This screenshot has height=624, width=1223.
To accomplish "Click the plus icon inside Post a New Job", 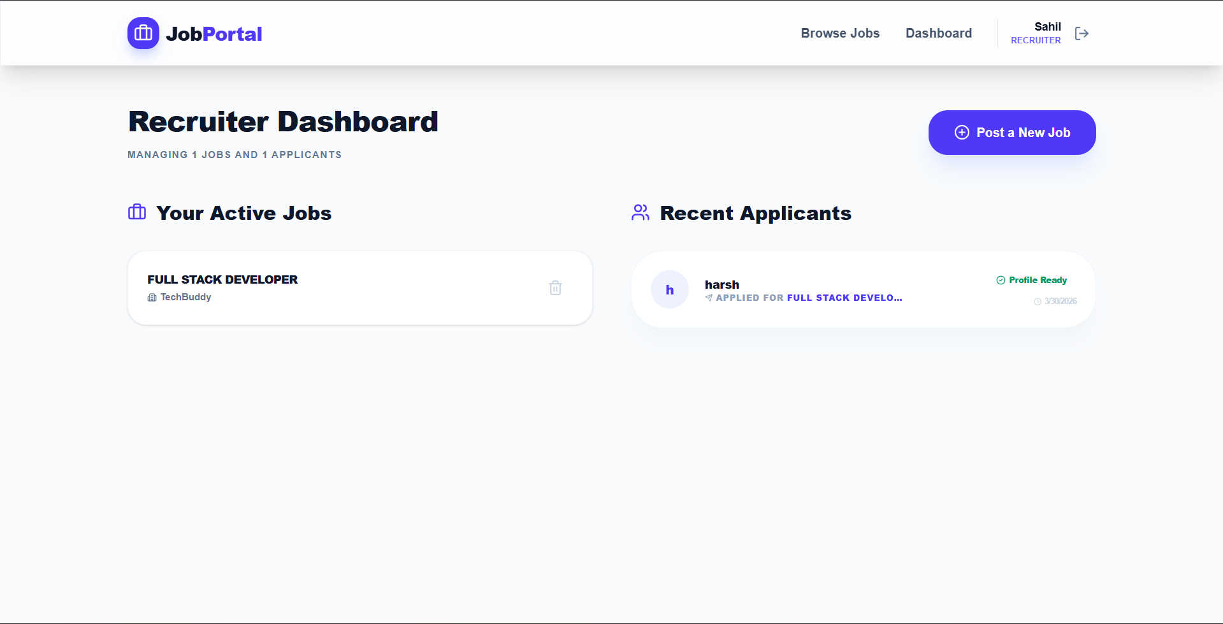I will [962, 133].
